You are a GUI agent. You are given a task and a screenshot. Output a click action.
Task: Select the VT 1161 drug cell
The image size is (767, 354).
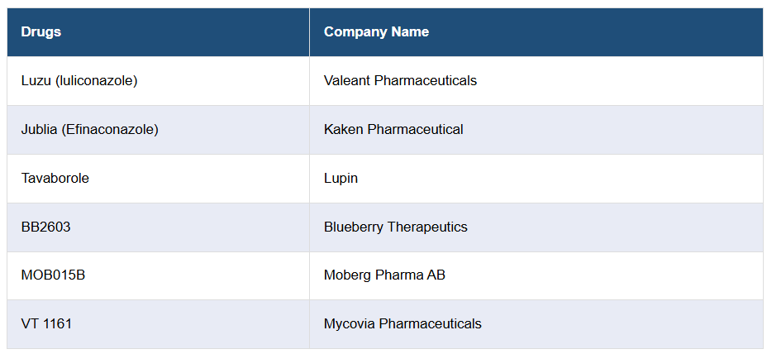coord(46,324)
